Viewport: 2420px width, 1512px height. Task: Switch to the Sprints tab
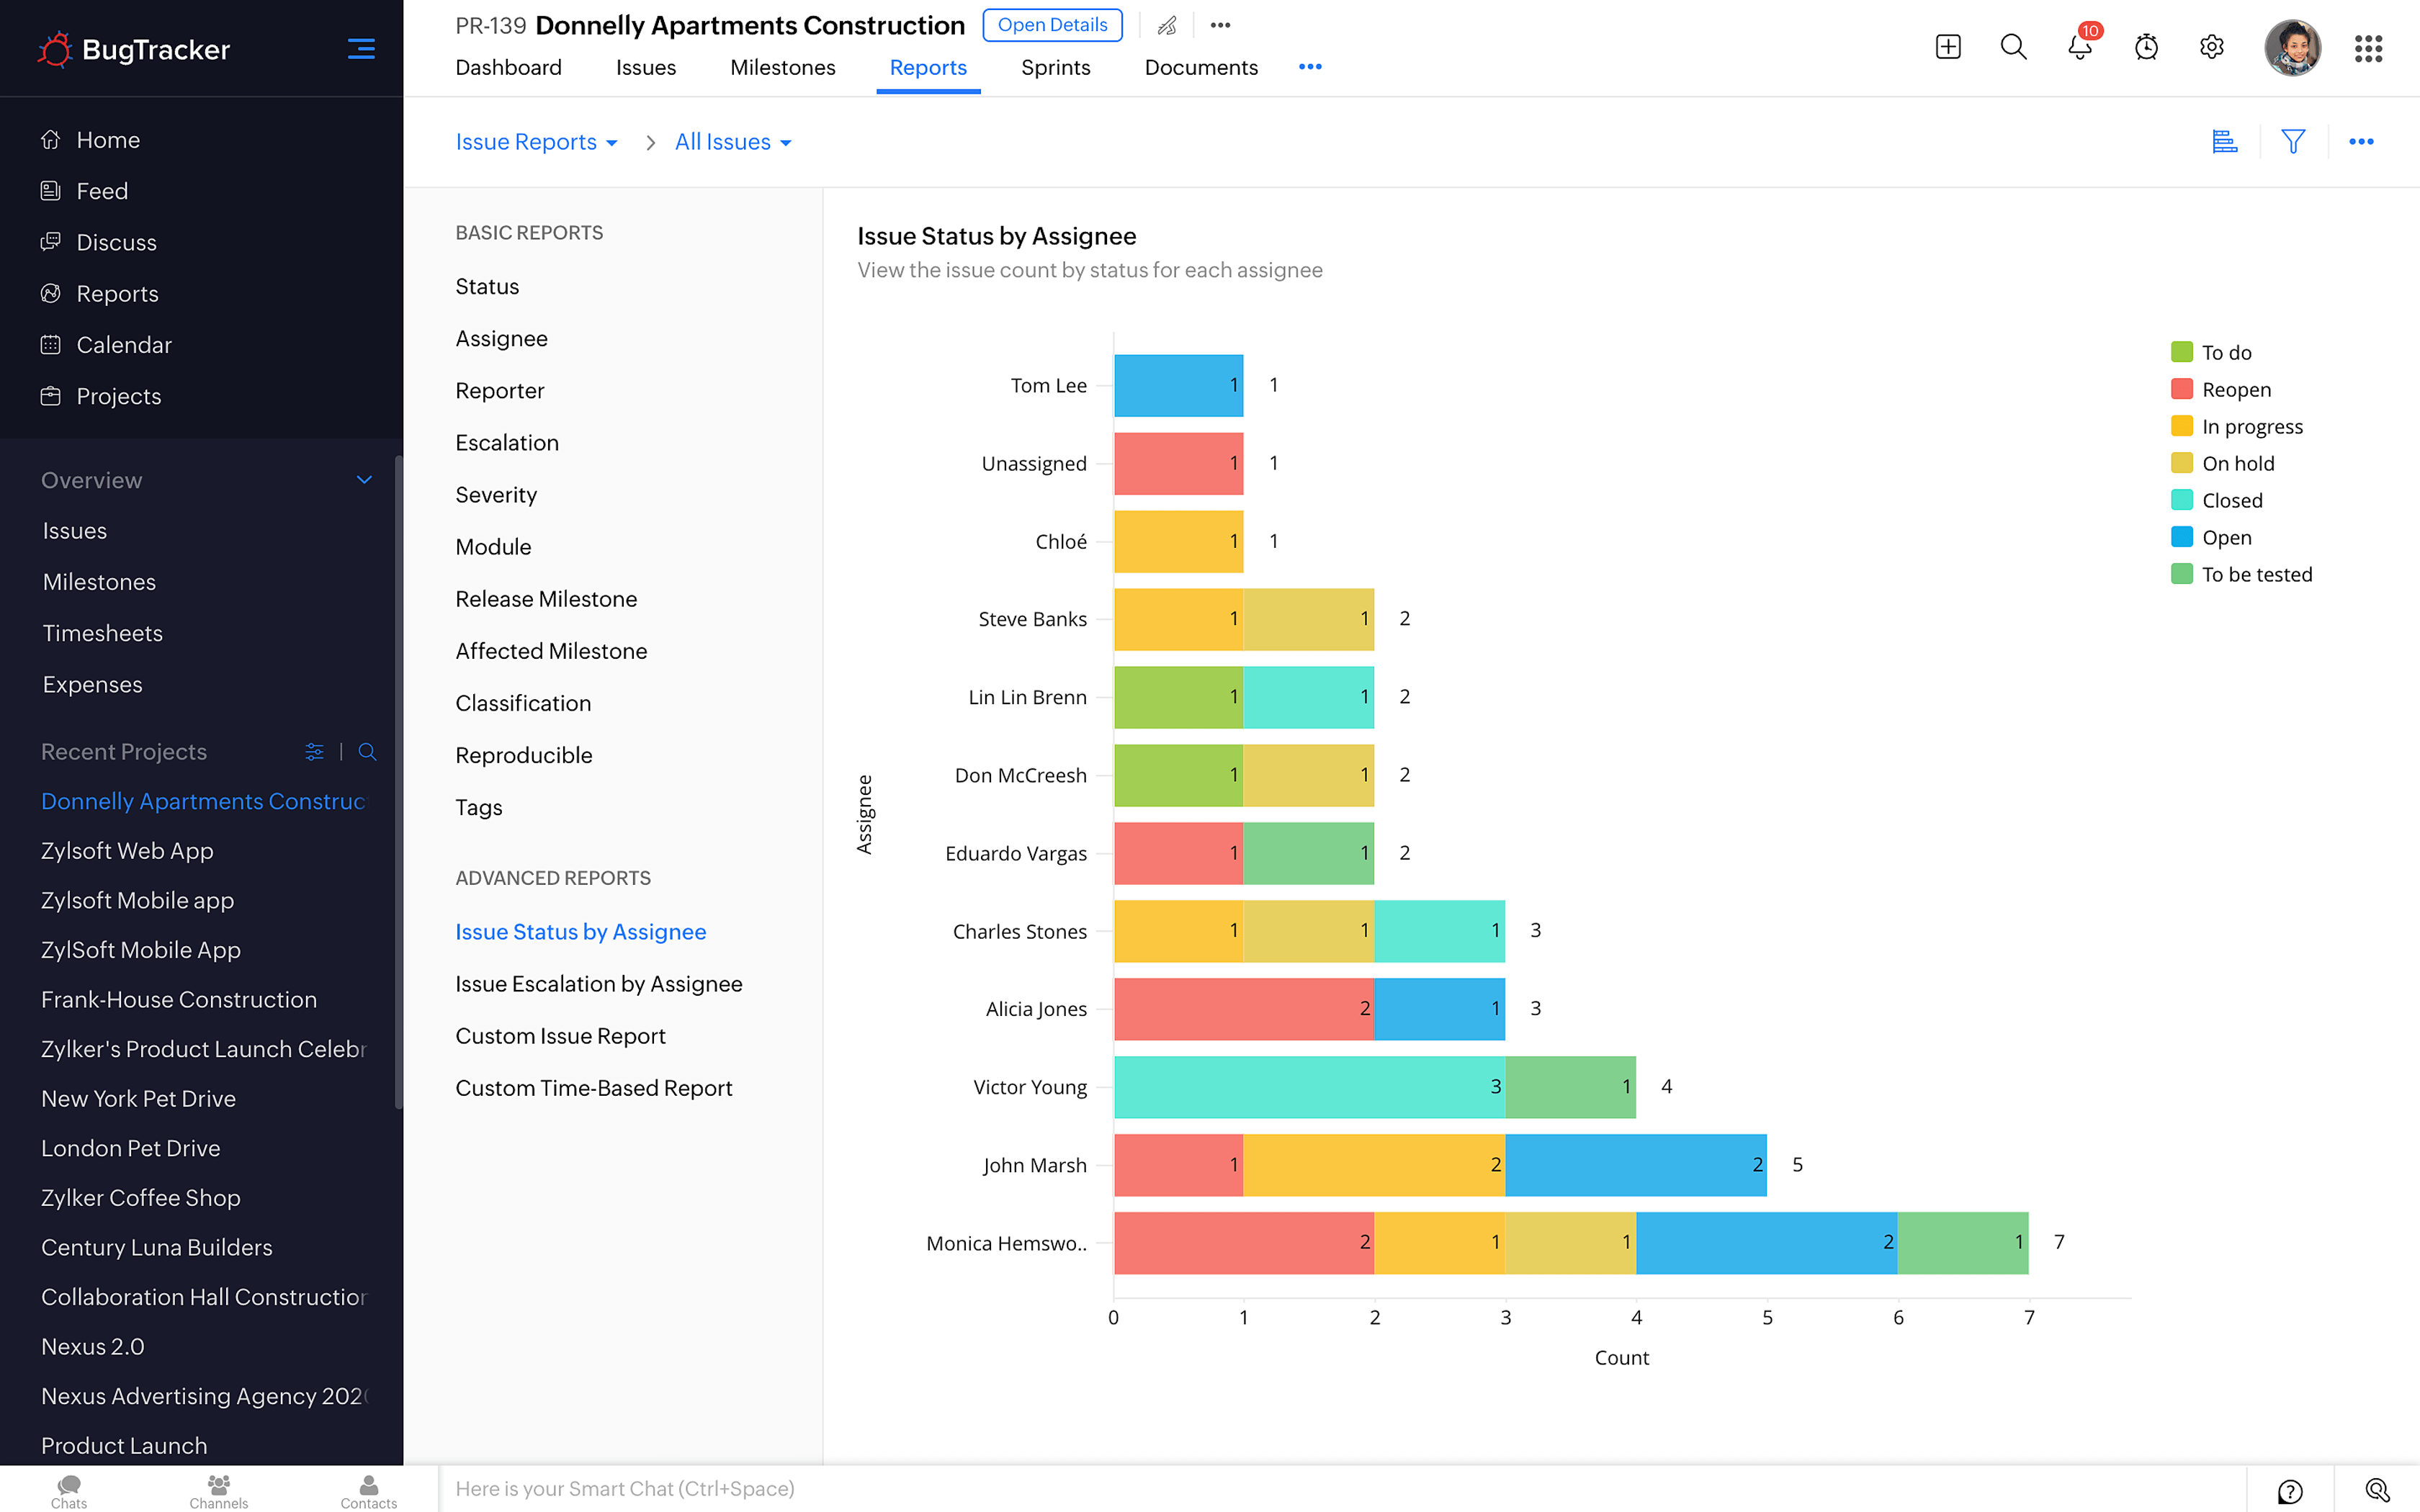click(x=1055, y=67)
